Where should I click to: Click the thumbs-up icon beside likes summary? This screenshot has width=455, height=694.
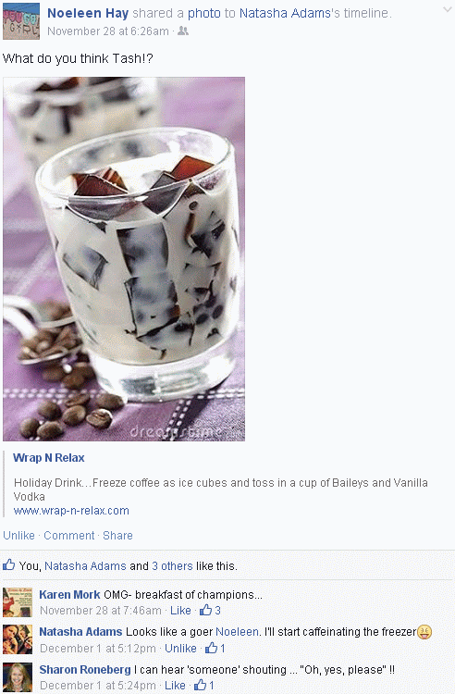9,564
